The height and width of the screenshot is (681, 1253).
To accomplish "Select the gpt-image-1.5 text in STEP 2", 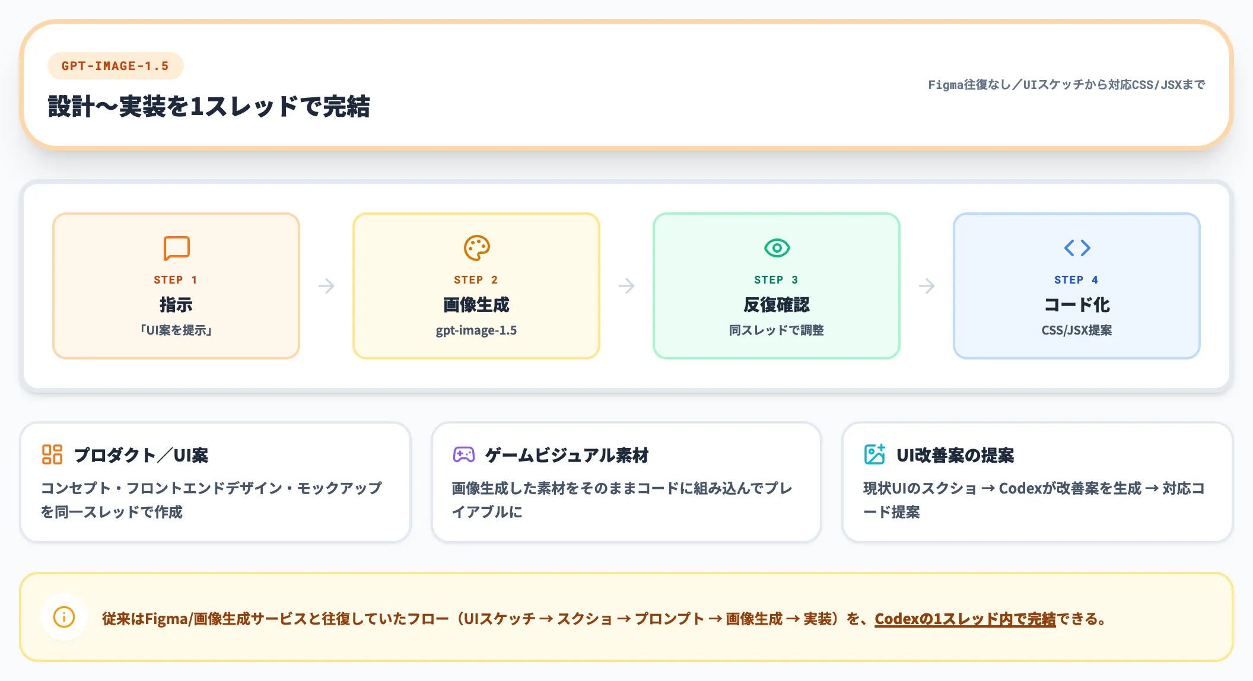I will (x=476, y=330).
